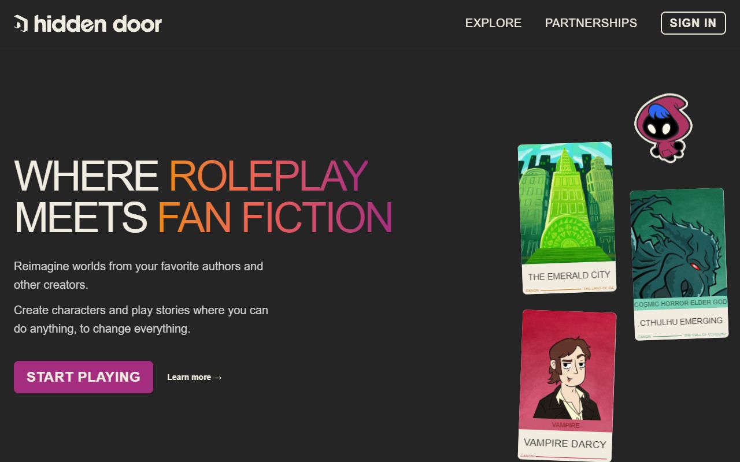Click the hooded mascot sticker

point(663,128)
